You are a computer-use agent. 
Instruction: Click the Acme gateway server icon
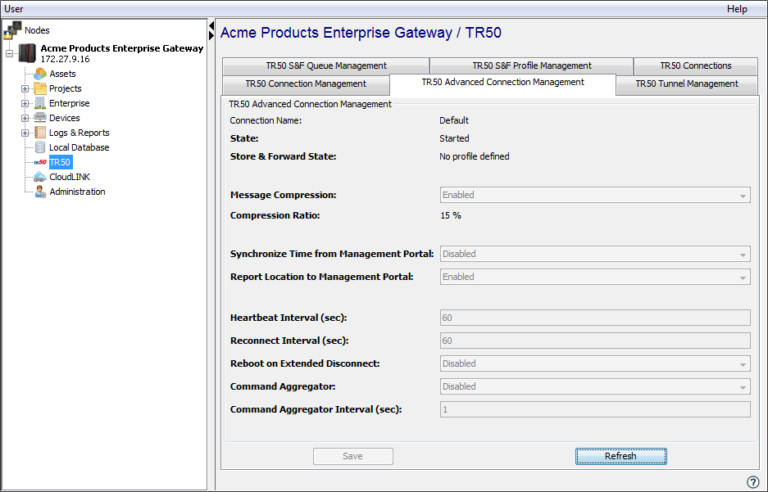click(27, 53)
